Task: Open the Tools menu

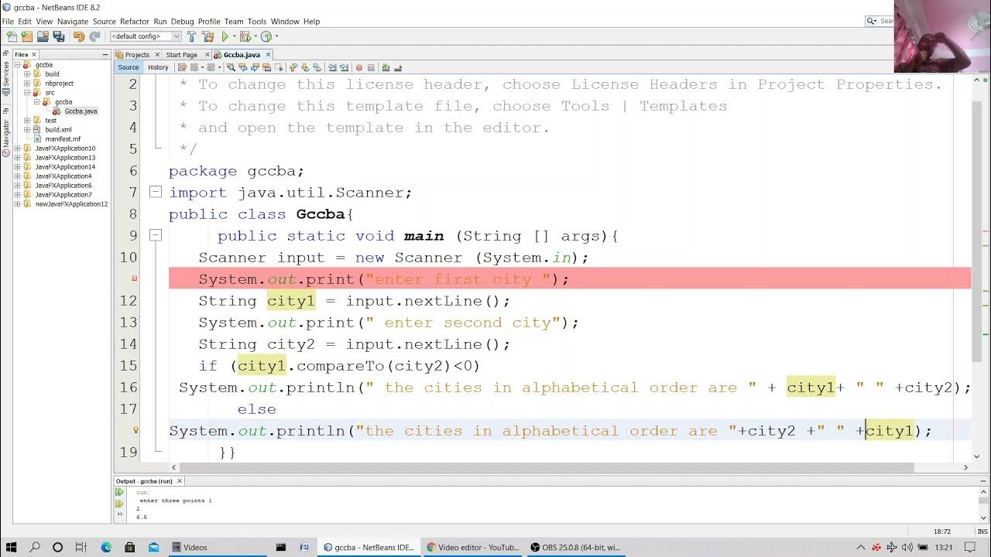Action: pos(257,22)
